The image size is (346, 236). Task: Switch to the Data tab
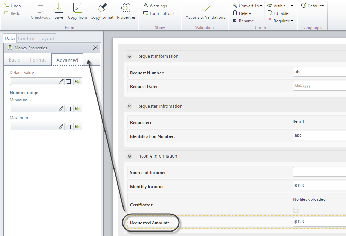(x=10, y=38)
